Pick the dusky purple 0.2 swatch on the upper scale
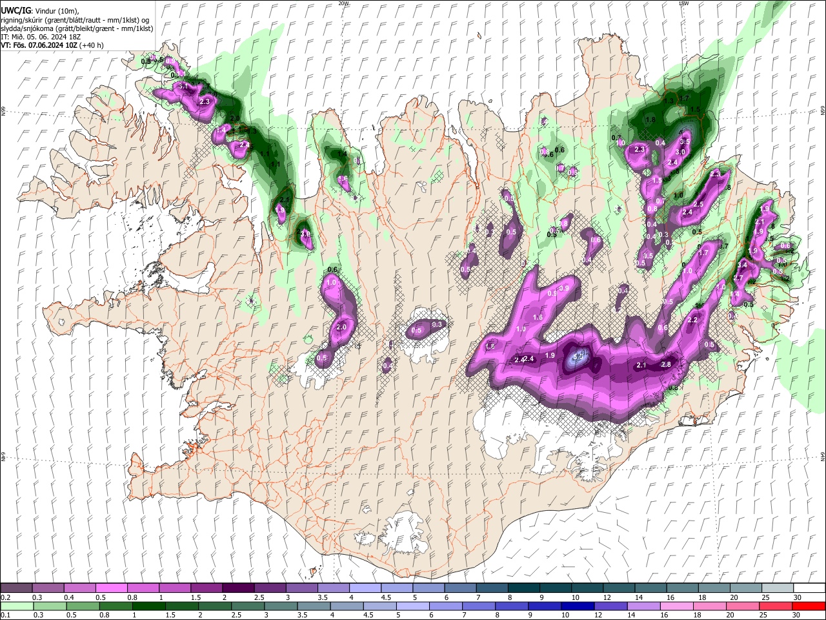 (16, 588)
